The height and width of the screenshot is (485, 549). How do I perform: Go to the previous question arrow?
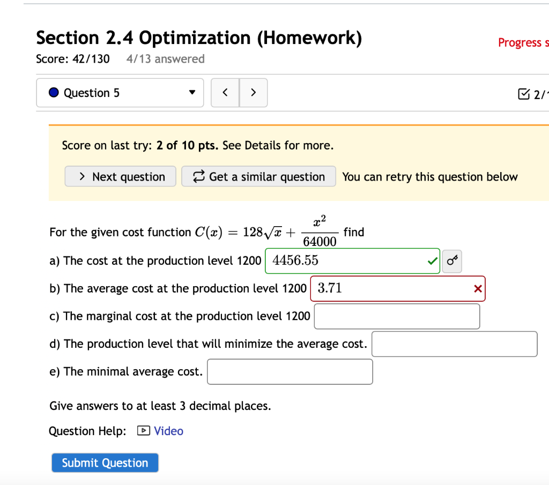[225, 93]
